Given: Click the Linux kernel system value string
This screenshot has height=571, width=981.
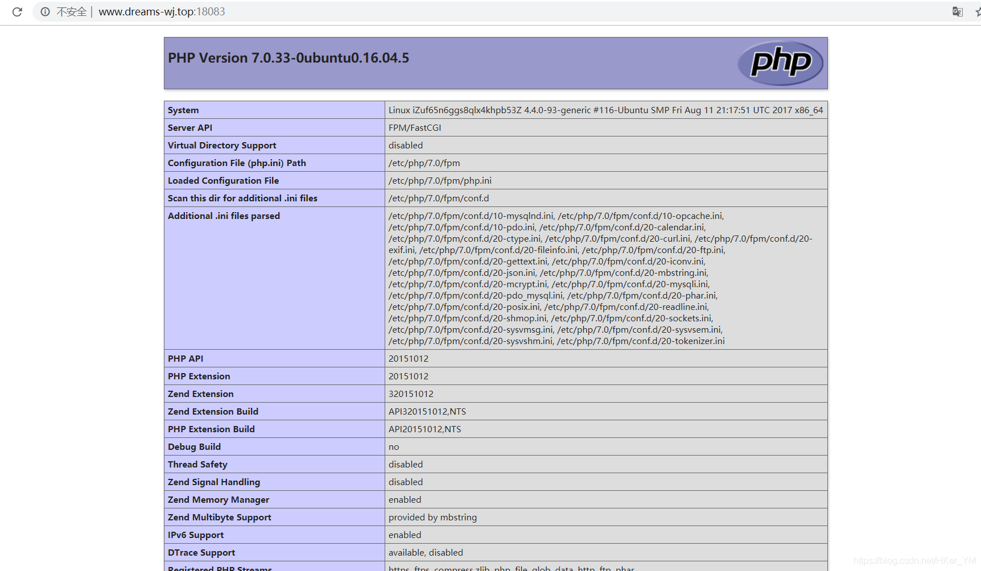Looking at the screenshot, I should click(x=606, y=110).
